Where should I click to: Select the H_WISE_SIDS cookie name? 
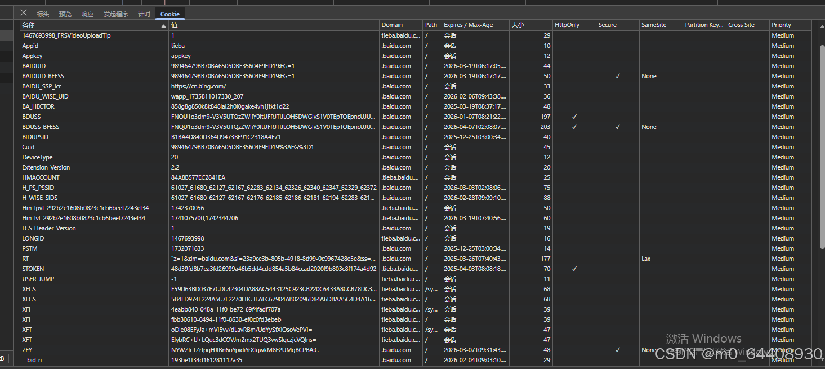coord(40,198)
